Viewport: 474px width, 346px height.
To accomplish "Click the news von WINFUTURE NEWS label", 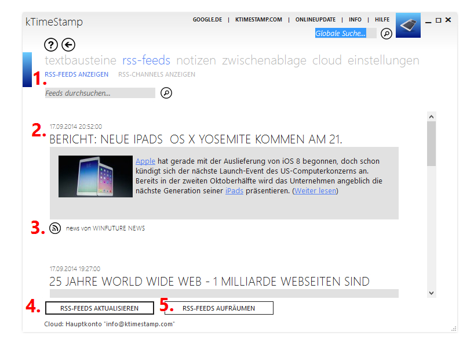I will click(105, 228).
